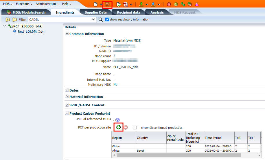Screen dimensions: 265x160
Task: Click the red cube component icon
Action: [x=169, y=4]
